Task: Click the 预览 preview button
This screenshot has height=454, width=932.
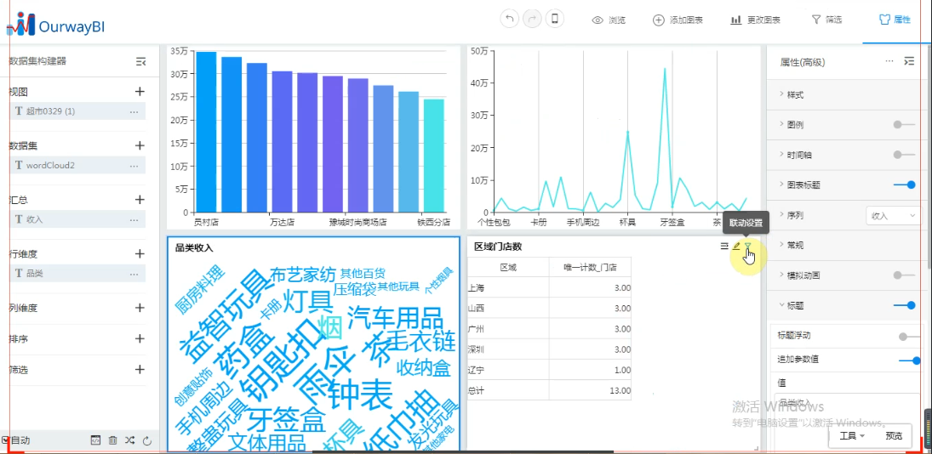Action: (894, 436)
